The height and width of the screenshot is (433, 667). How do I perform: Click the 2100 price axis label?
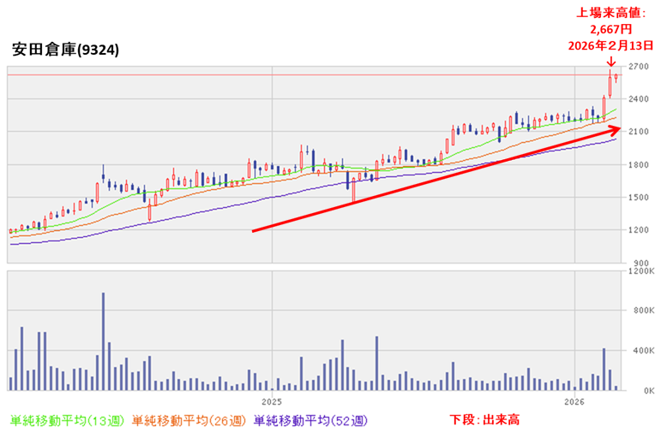click(x=638, y=132)
